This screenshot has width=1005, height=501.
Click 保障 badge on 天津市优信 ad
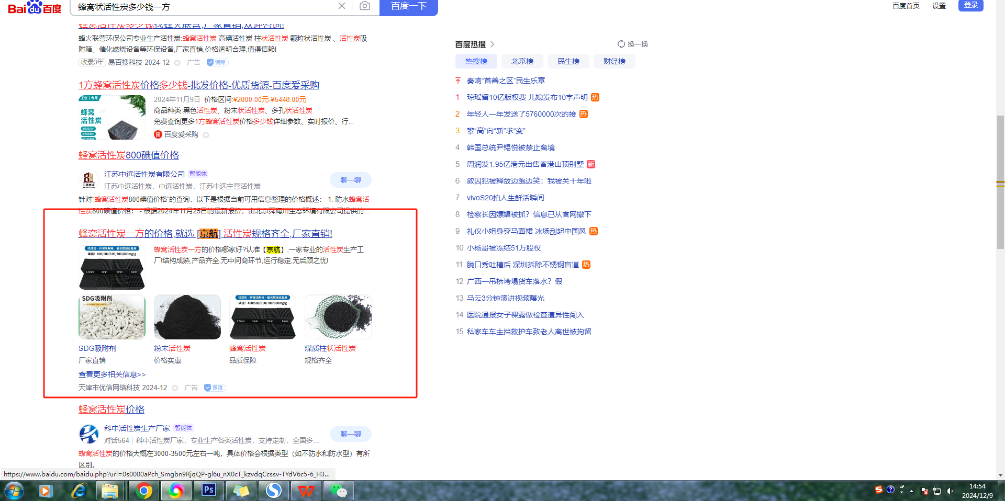pos(215,388)
